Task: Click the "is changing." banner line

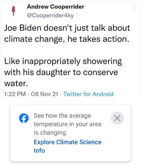Action: click(x=51, y=133)
